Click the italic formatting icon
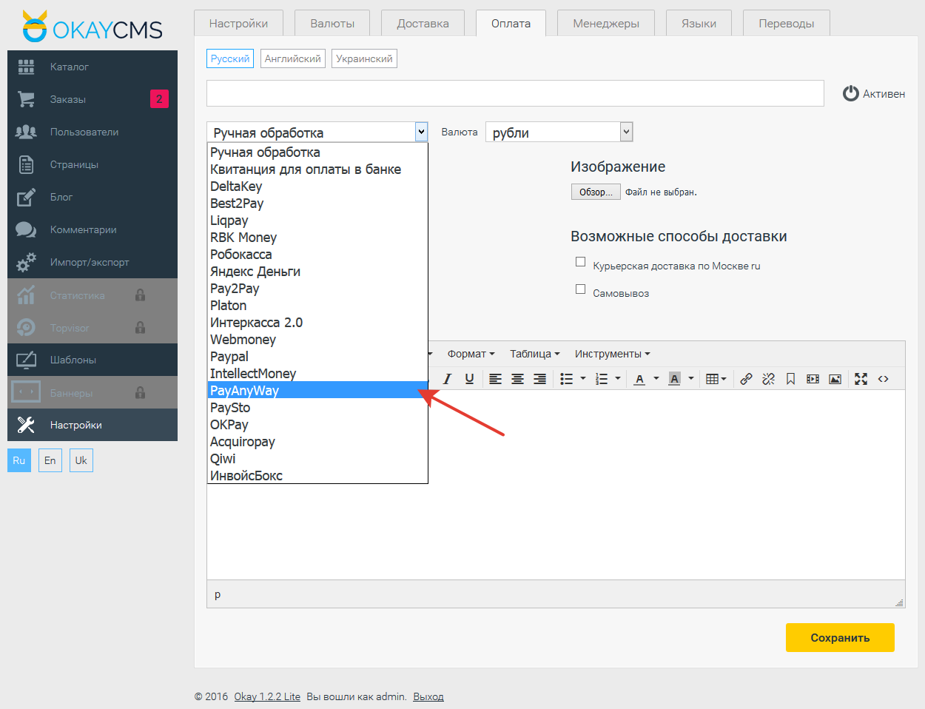This screenshot has height=709, width=925. tap(447, 379)
